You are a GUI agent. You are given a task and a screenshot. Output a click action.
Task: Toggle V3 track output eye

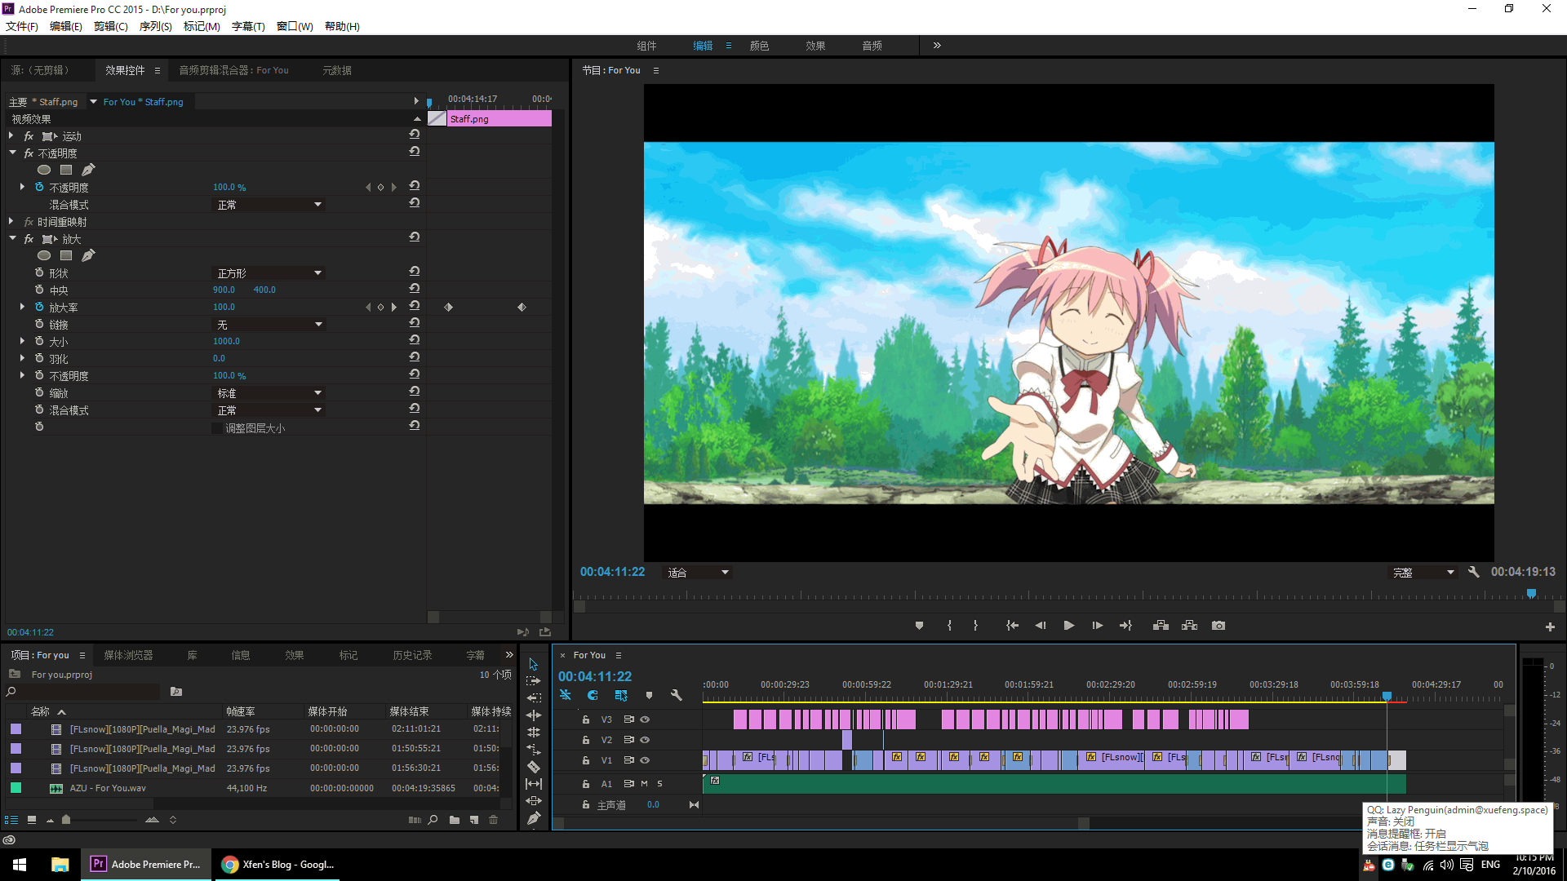645,719
